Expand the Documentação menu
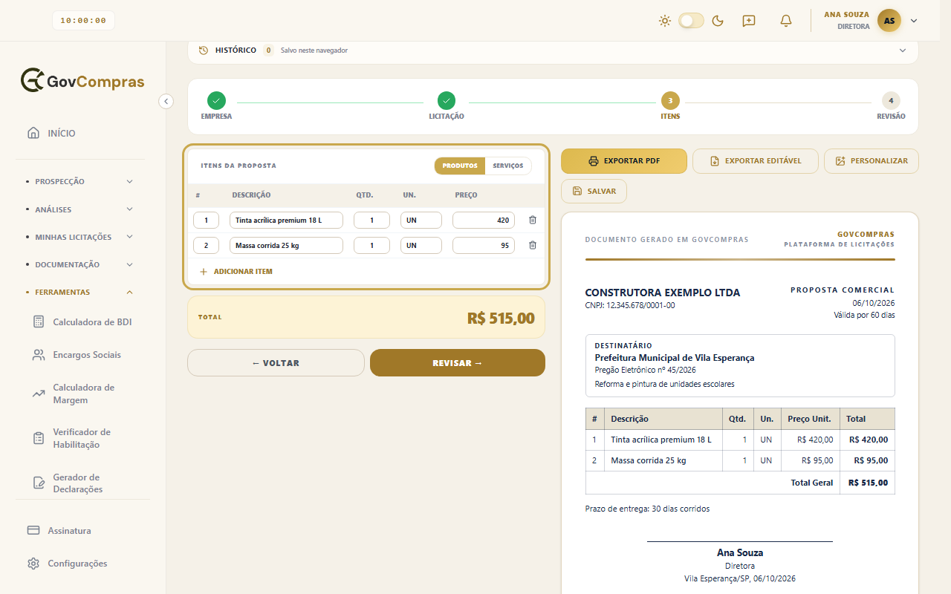The height and width of the screenshot is (594, 951). click(x=80, y=264)
